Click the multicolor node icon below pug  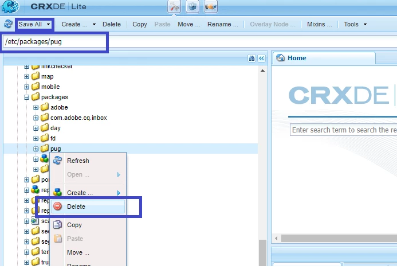coord(45,158)
